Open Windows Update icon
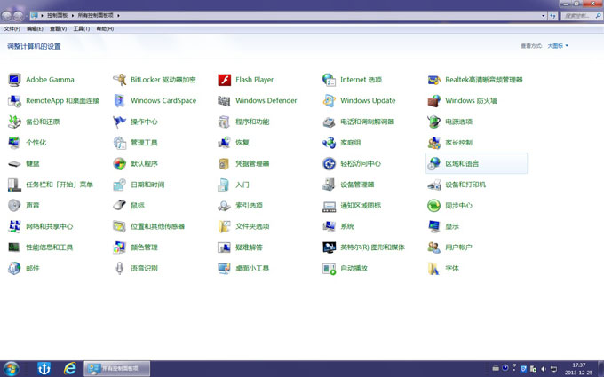The image size is (604, 377). 329,101
